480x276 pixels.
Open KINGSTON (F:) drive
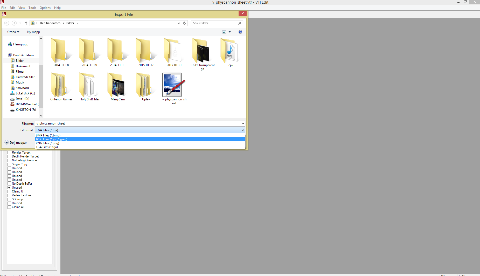23,110
